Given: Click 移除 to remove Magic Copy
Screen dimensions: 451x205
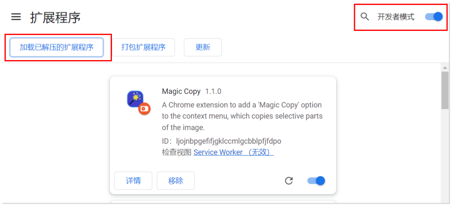Looking at the screenshot, I should click(x=175, y=181).
